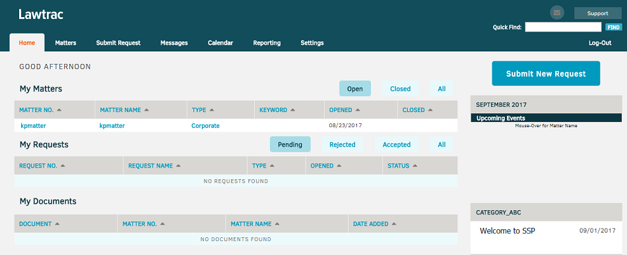Viewport: 627px width, 255px height.
Task: Click sort arrow beside MATTER NO. in My Matters
Action: 59,110
